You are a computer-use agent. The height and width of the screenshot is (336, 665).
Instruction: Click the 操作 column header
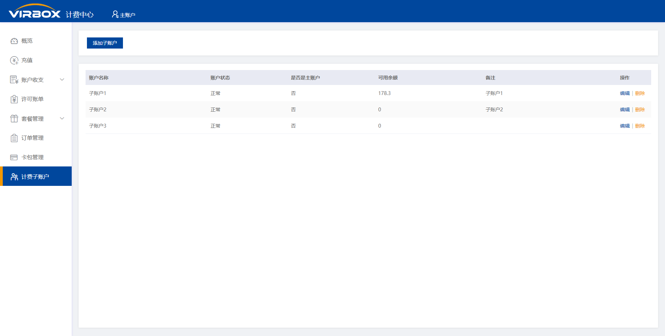click(x=625, y=78)
